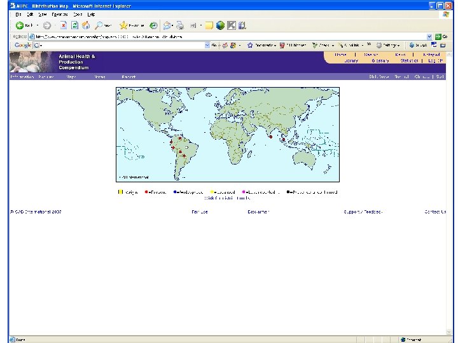
Task: Click the gray Forward arrow button
Action: tap(47, 25)
